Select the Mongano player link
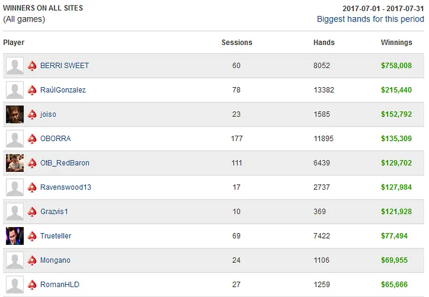 pos(55,260)
